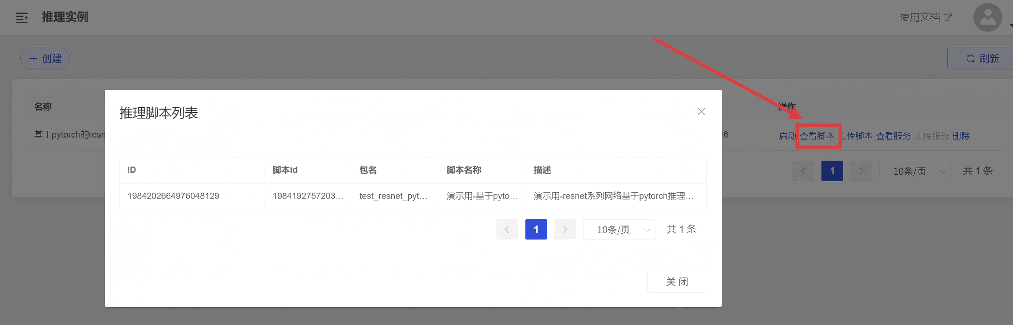
Task: Click the 创建 button
Action: (45, 58)
